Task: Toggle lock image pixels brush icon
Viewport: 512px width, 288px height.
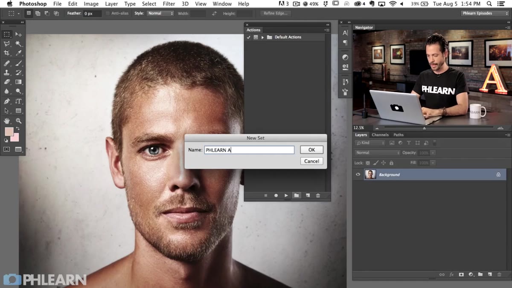Action: point(375,163)
